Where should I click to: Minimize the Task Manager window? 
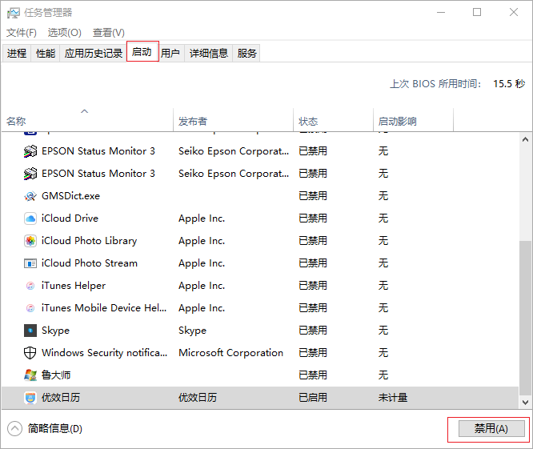(441, 13)
